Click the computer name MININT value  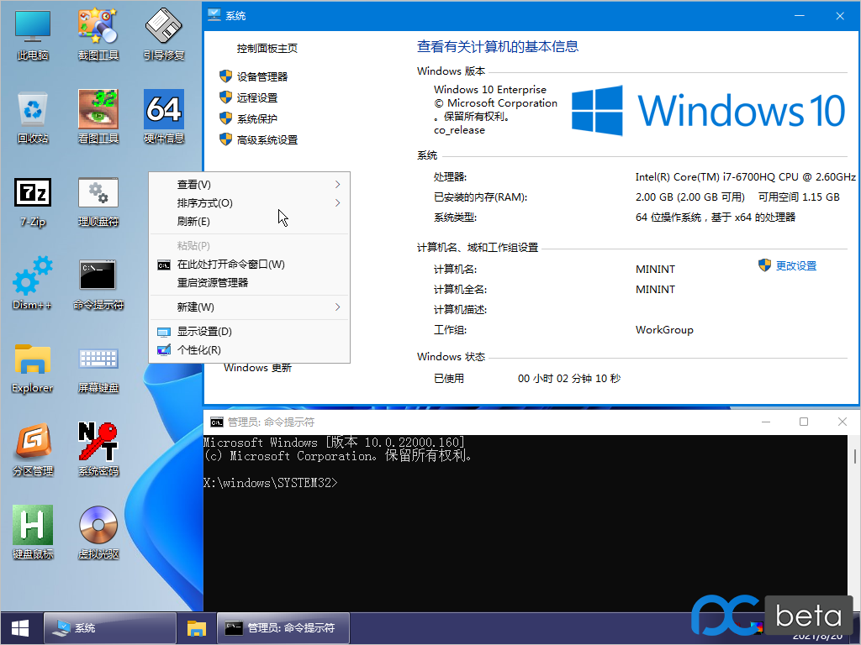pos(655,270)
